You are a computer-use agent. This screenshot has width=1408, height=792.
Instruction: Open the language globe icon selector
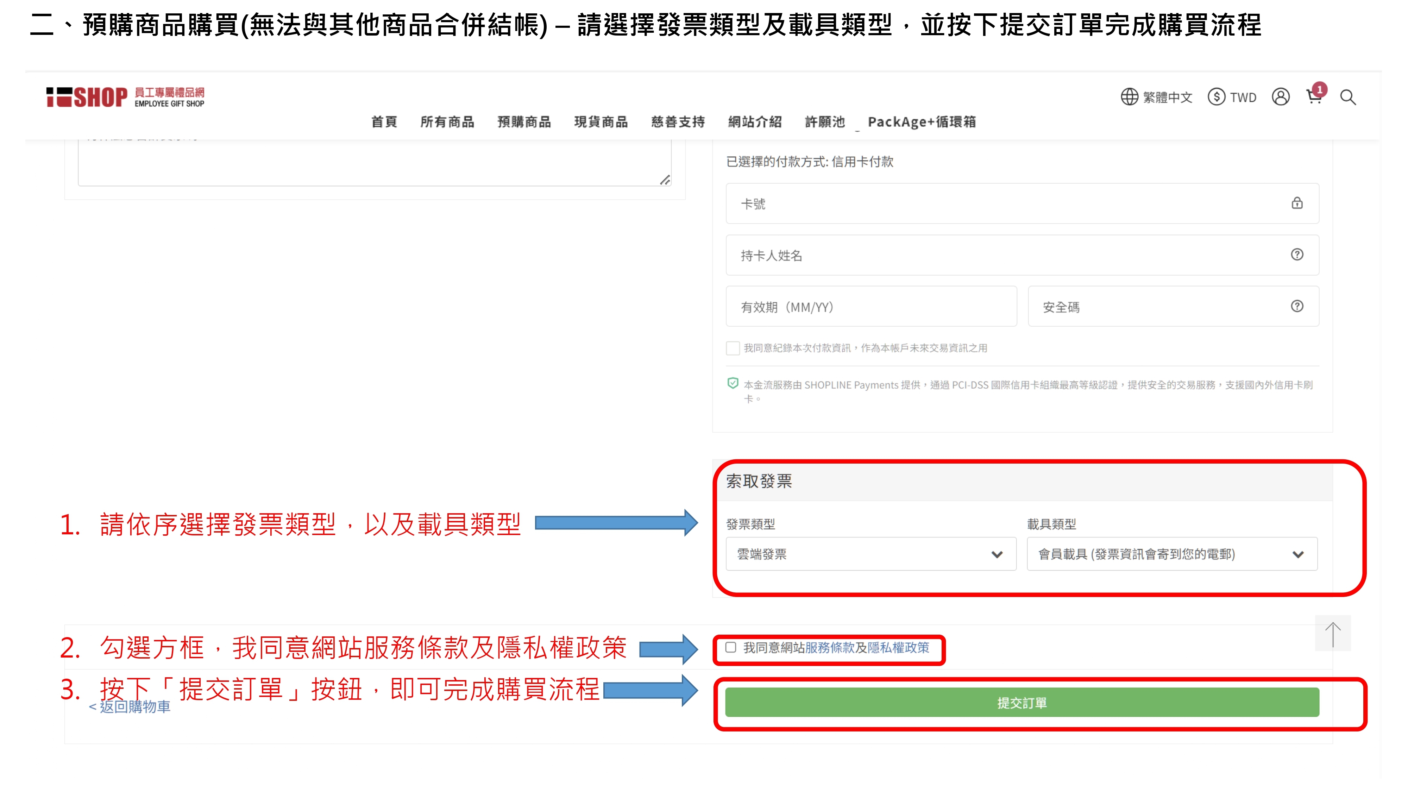click(x=1129, y=97)
